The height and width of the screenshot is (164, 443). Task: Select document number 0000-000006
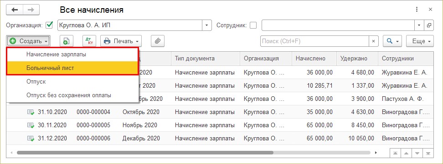pos(93,139)
